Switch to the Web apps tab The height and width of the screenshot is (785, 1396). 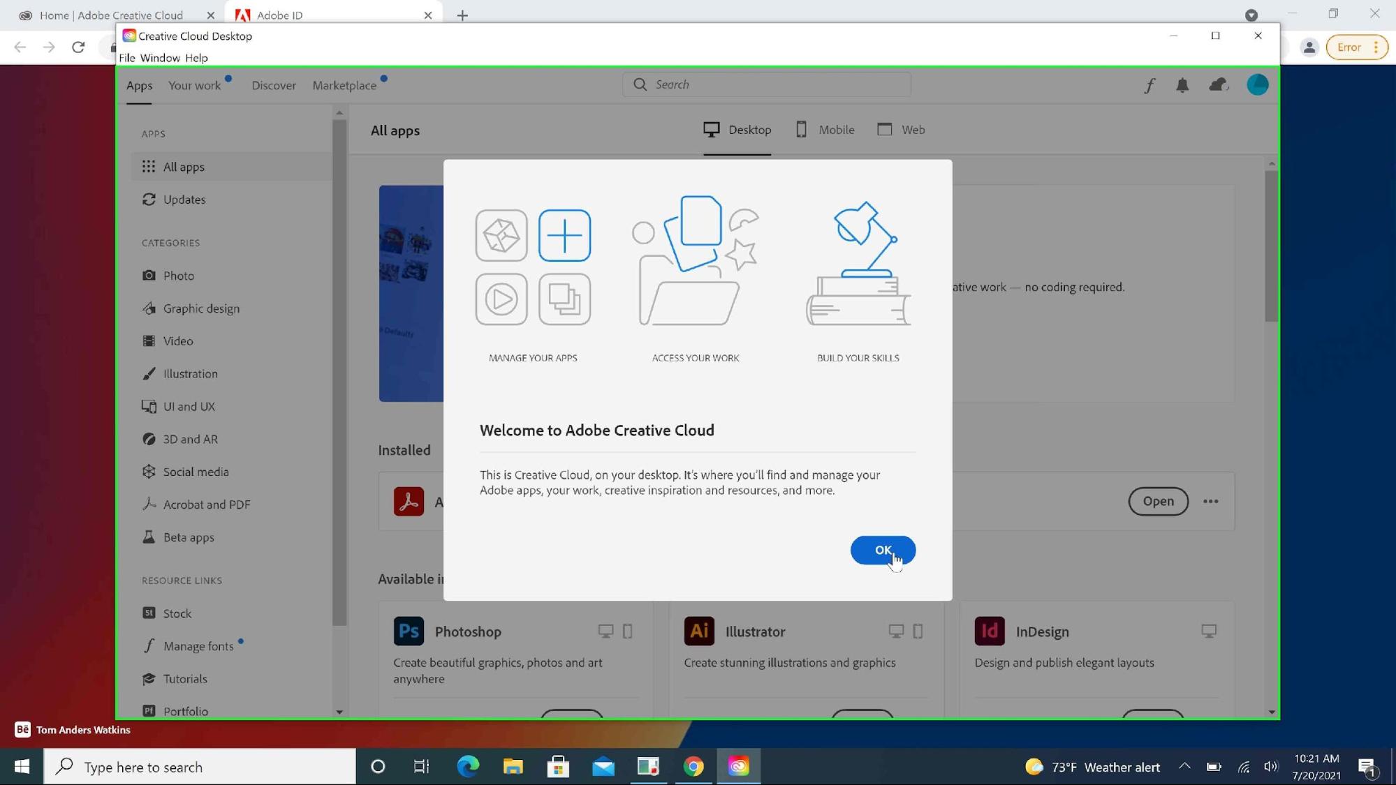tap(902, 130)
